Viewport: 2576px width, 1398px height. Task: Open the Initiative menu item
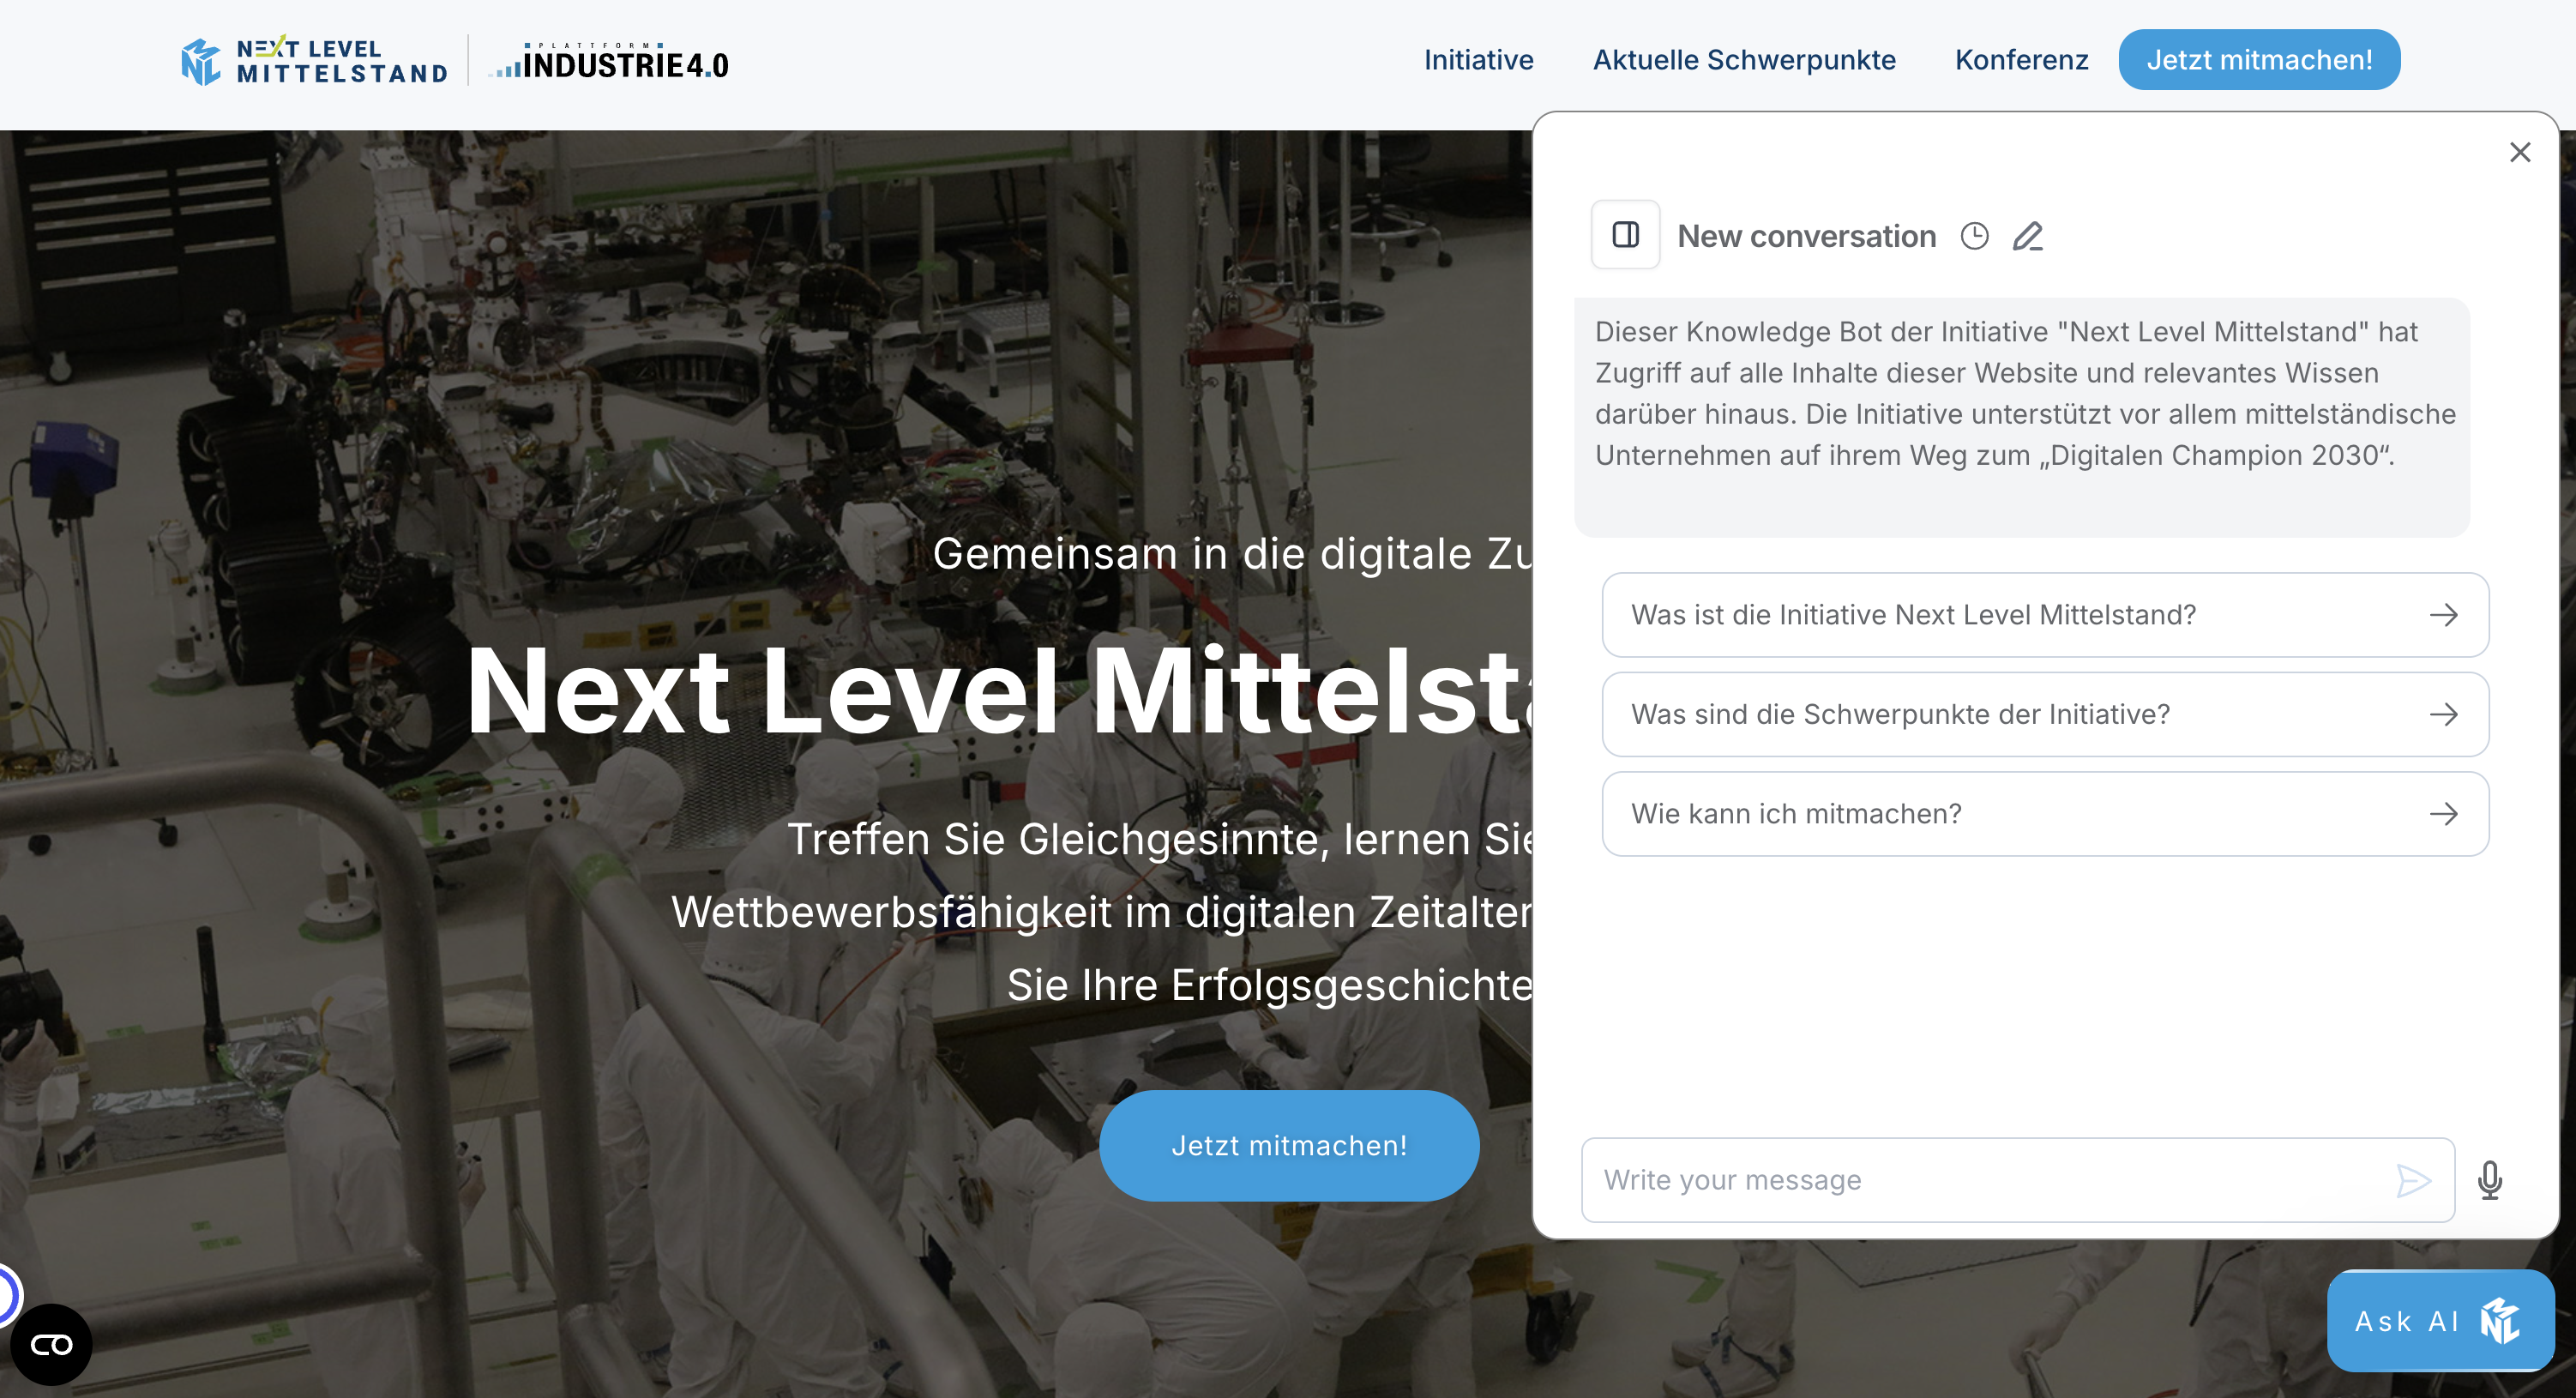point(1478,60)
